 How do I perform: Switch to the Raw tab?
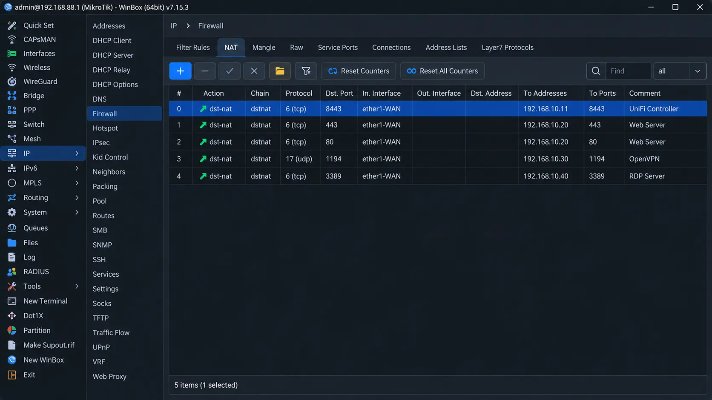(x=296, y=48)
